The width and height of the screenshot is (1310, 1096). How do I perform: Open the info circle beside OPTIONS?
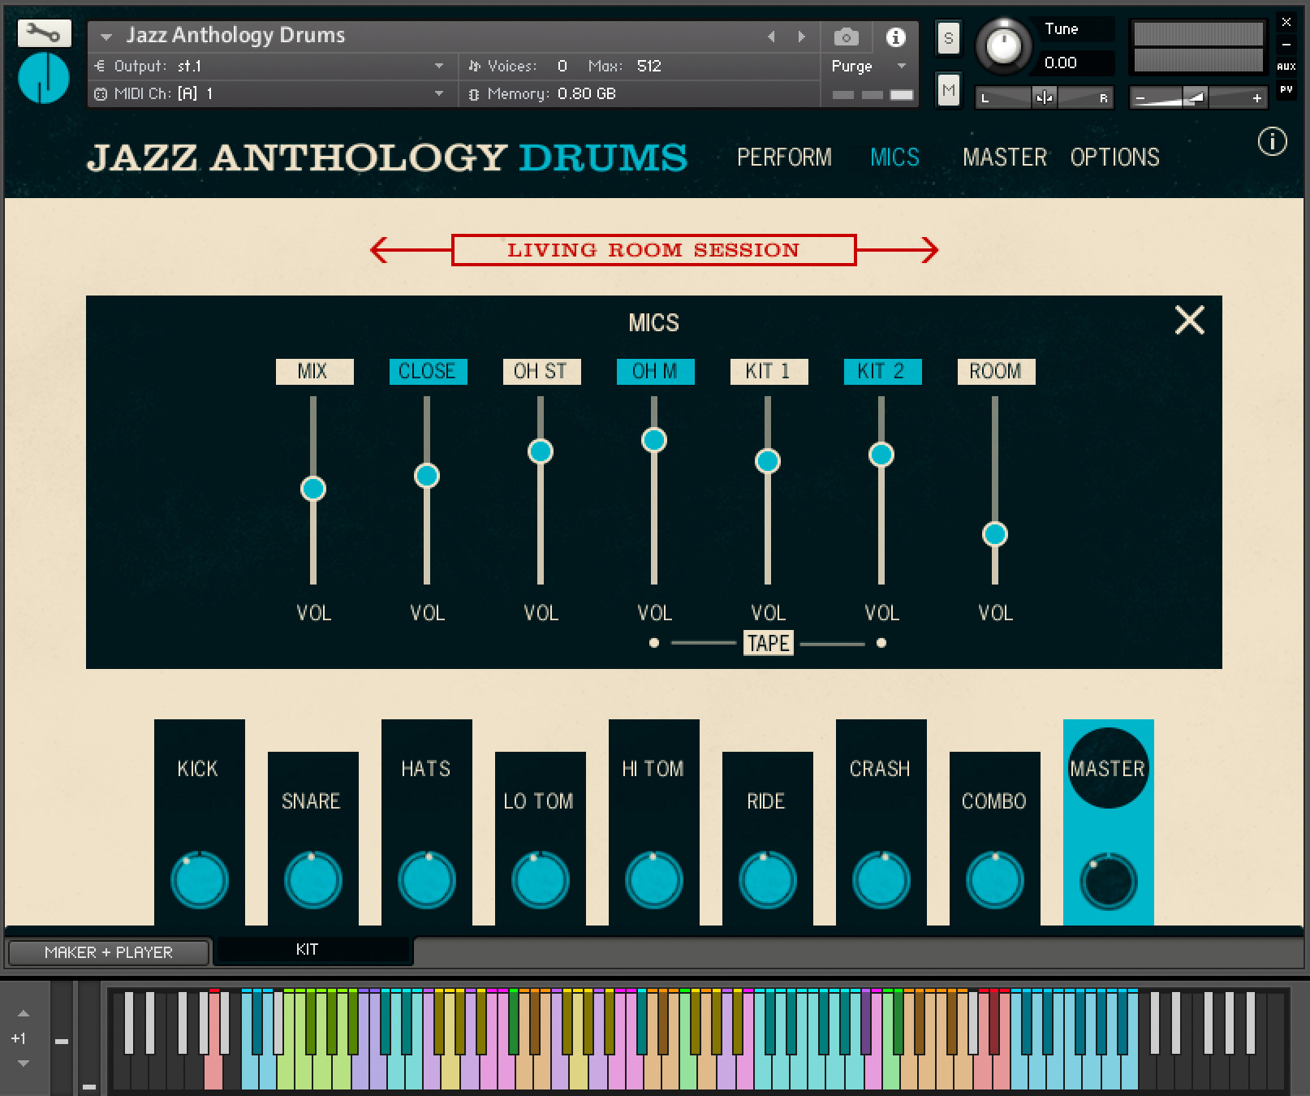pos(1272,142)
